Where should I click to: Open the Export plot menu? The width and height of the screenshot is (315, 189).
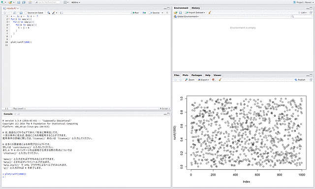(203, 80)
